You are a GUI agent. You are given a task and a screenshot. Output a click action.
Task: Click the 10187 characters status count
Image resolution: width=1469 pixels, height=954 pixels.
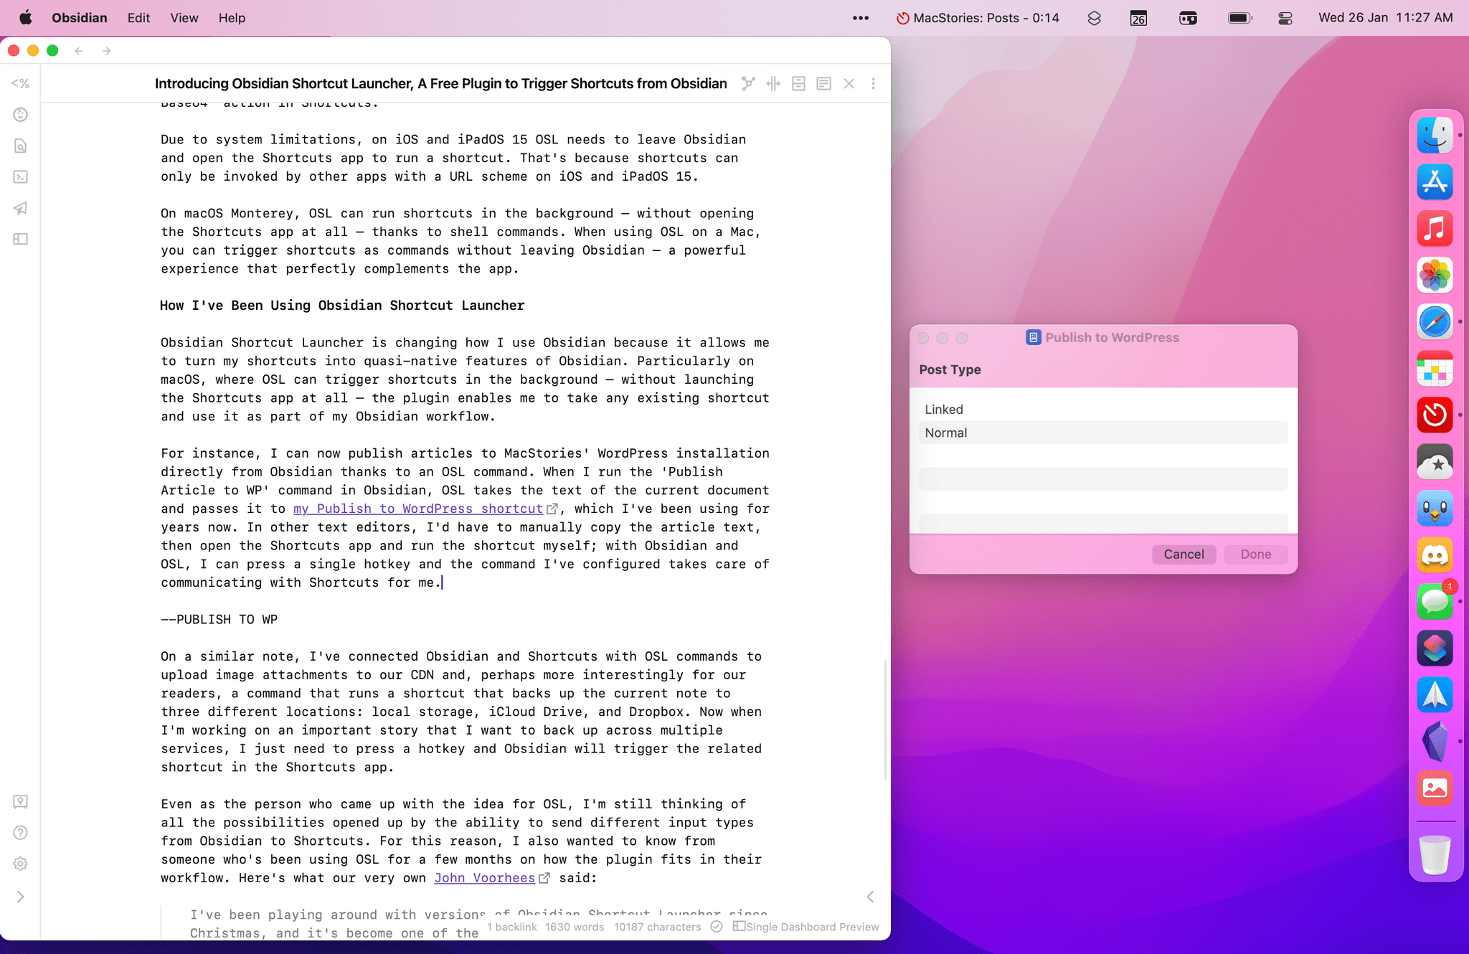pos(658,927)
